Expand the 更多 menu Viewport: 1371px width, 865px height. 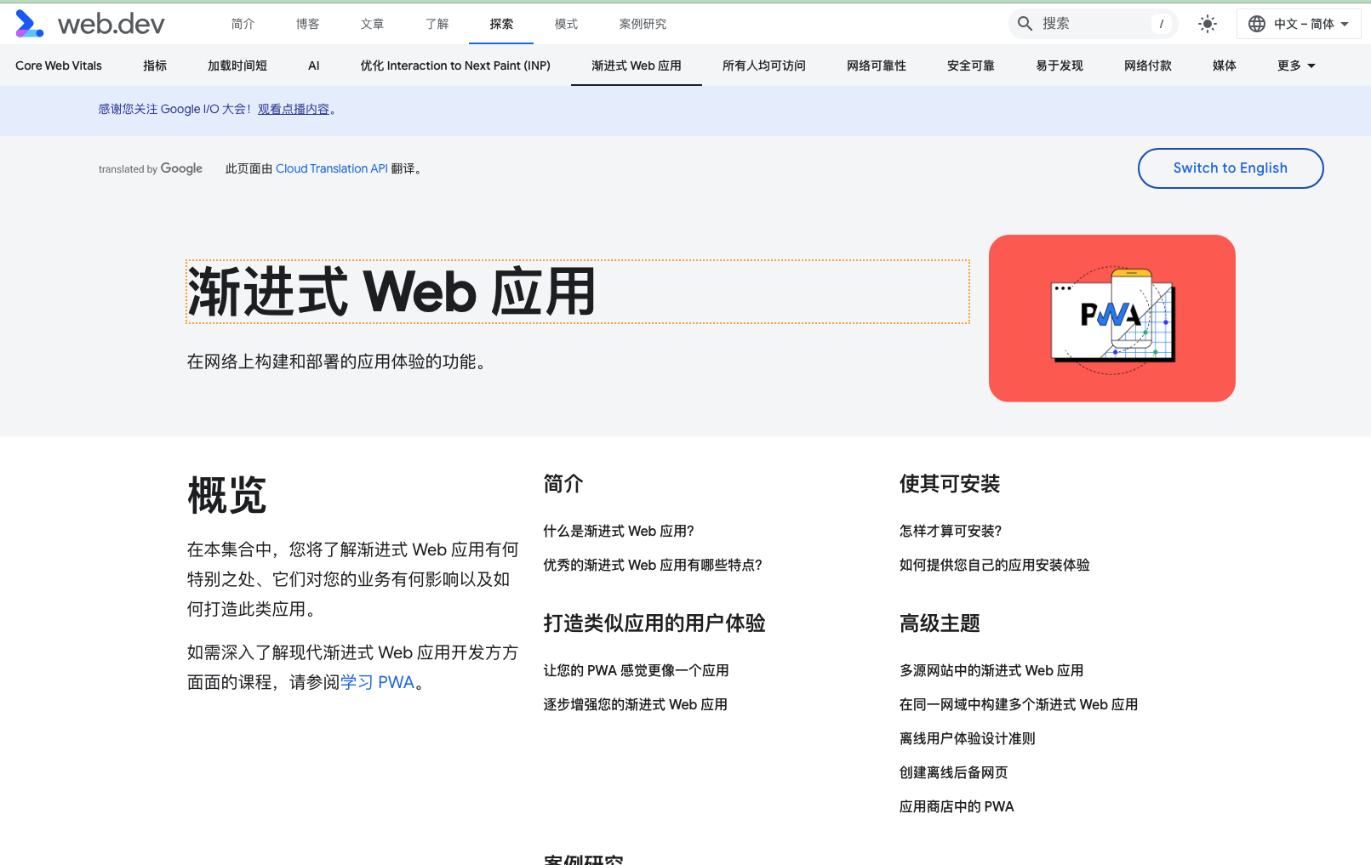(1296, 65)
